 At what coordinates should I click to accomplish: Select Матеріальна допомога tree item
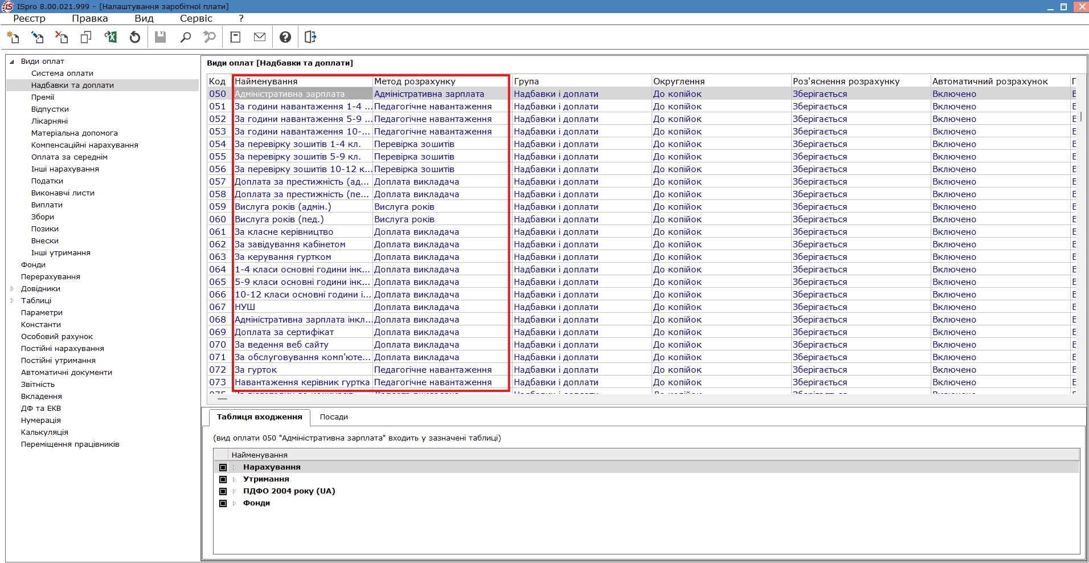click(x=75, y=133)
